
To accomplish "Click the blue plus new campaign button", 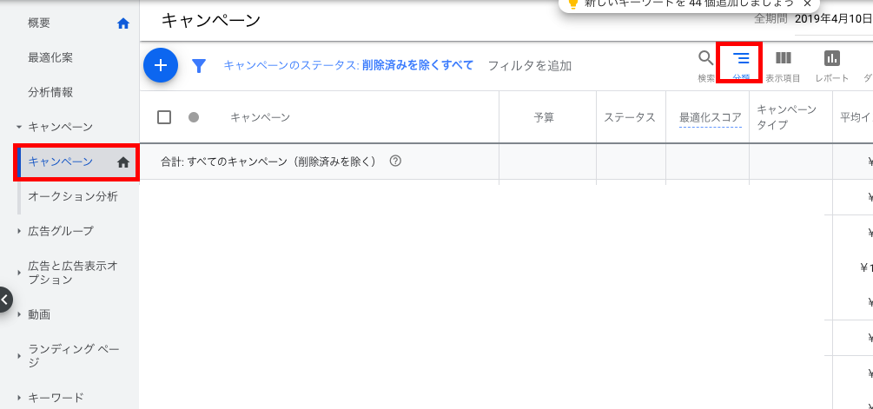I will (161, 65).
